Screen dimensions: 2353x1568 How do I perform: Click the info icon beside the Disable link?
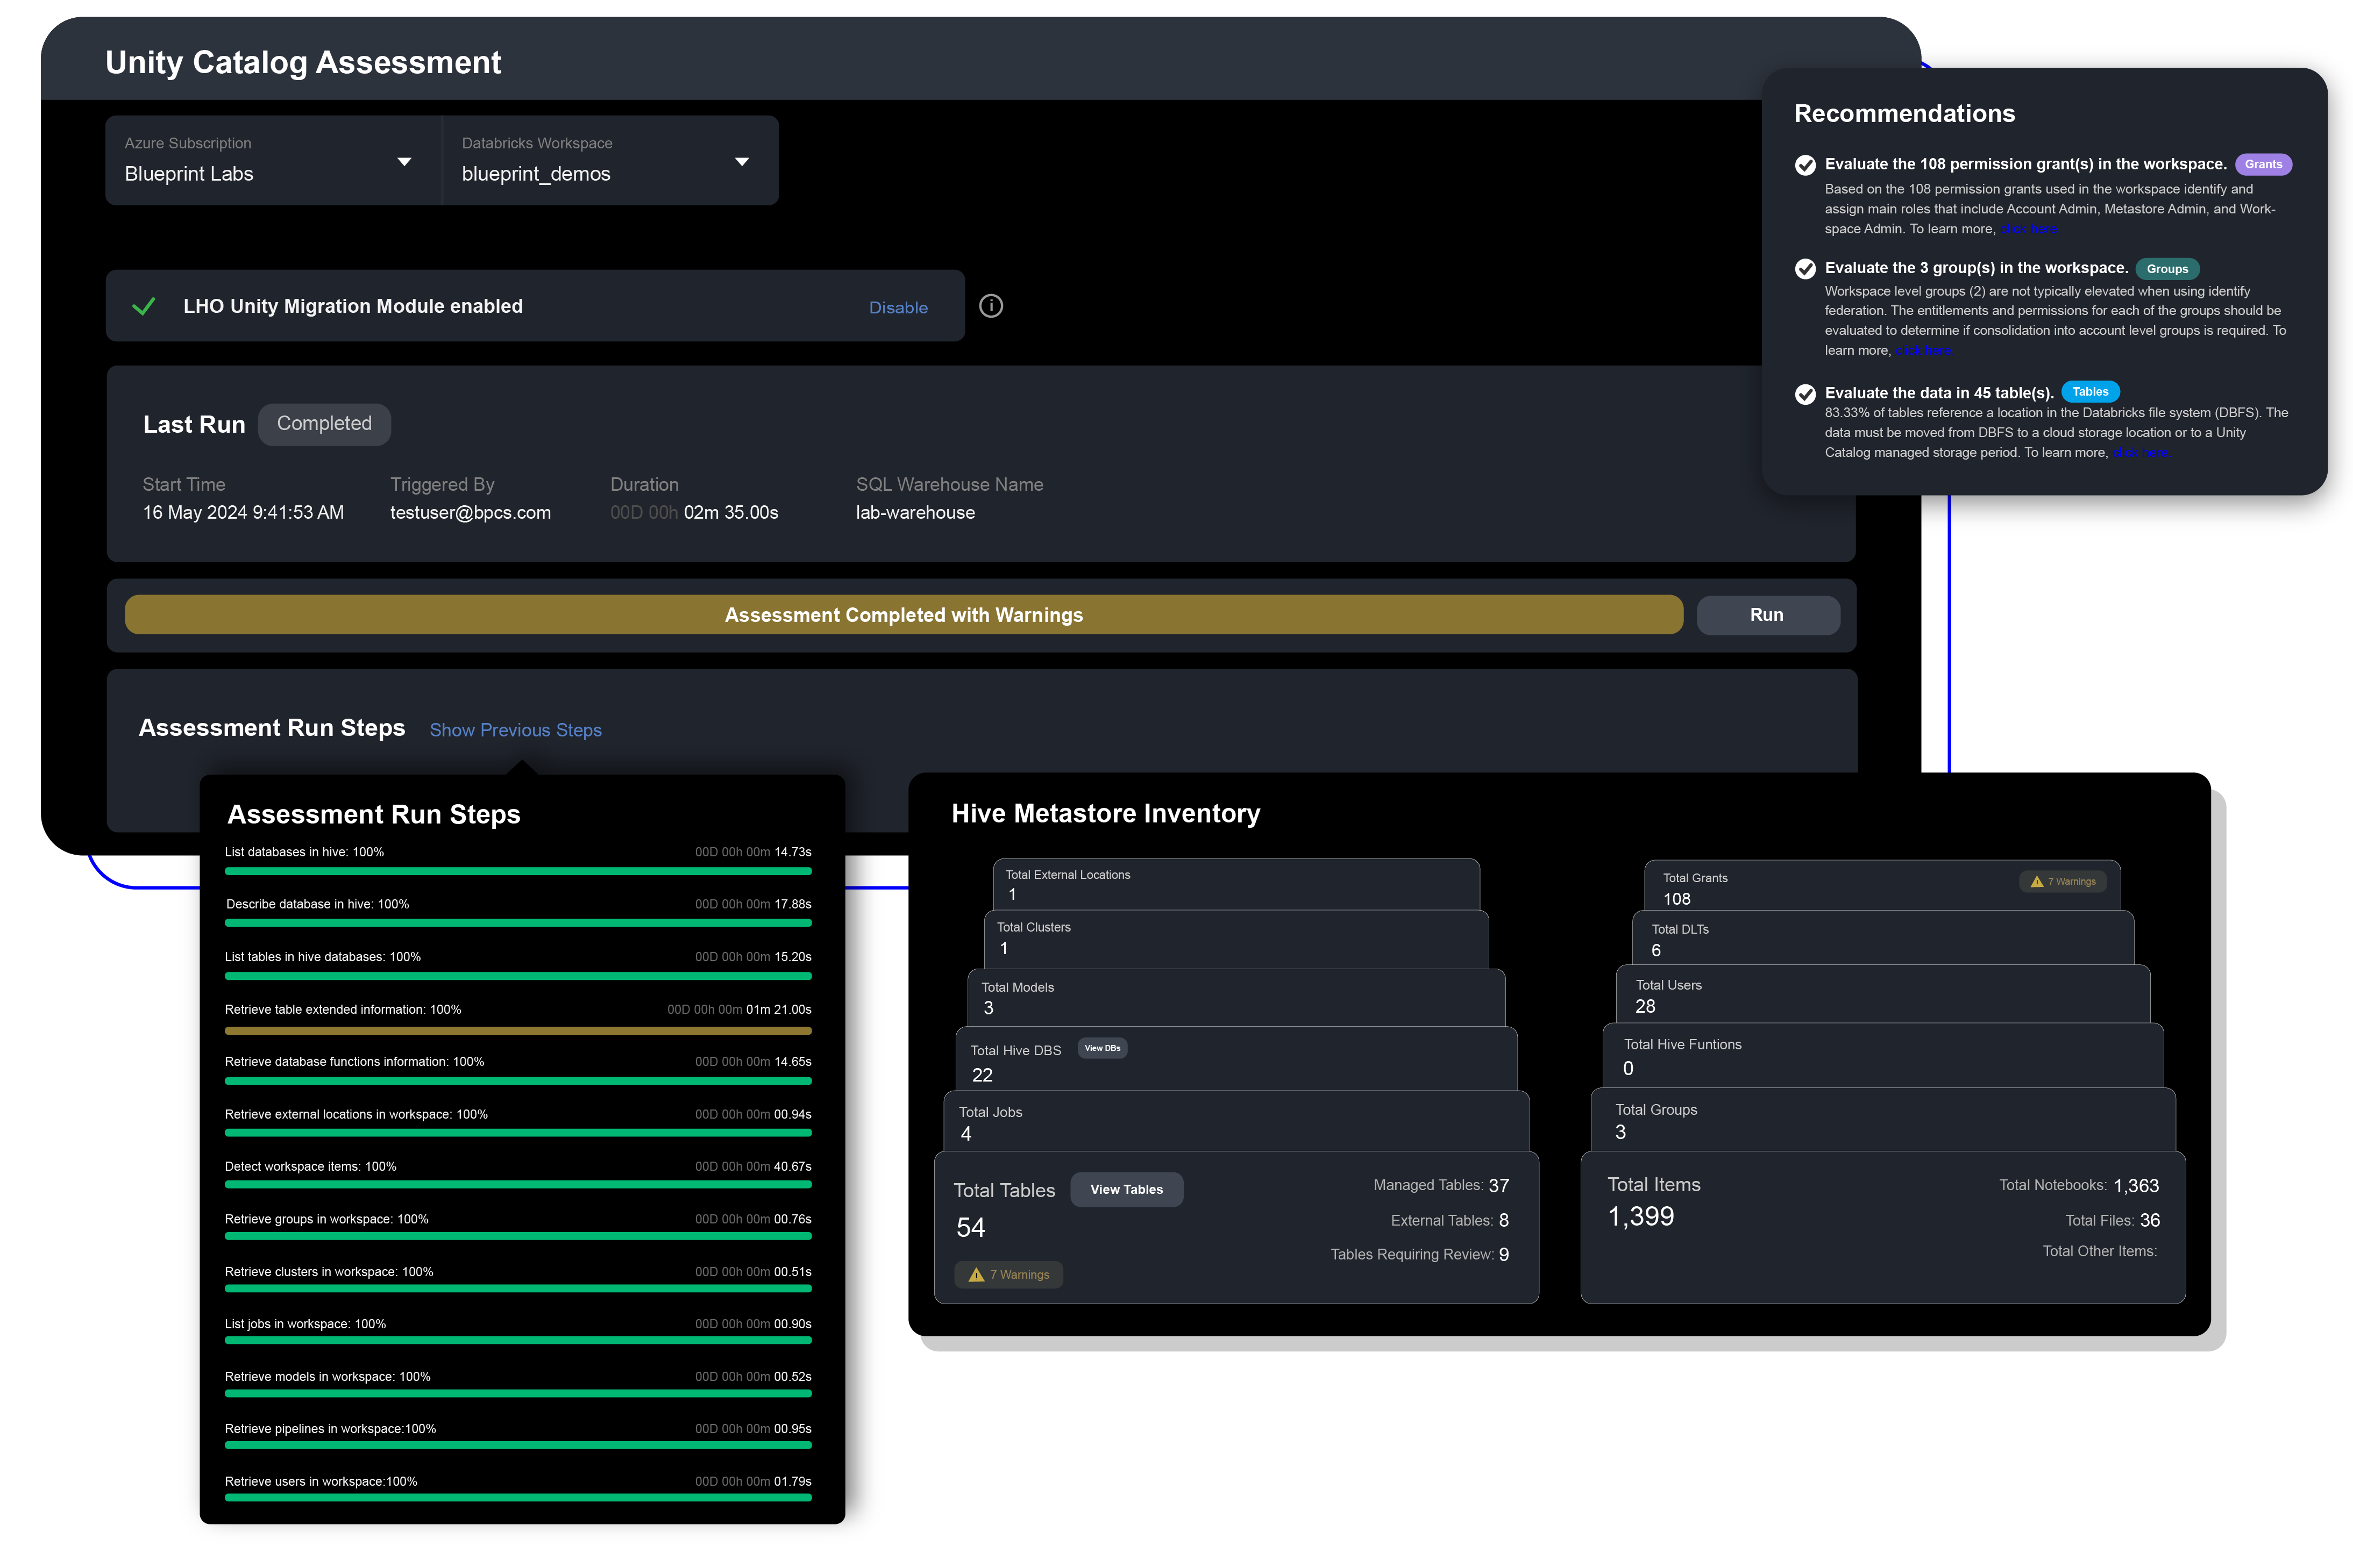click(991, 306)
